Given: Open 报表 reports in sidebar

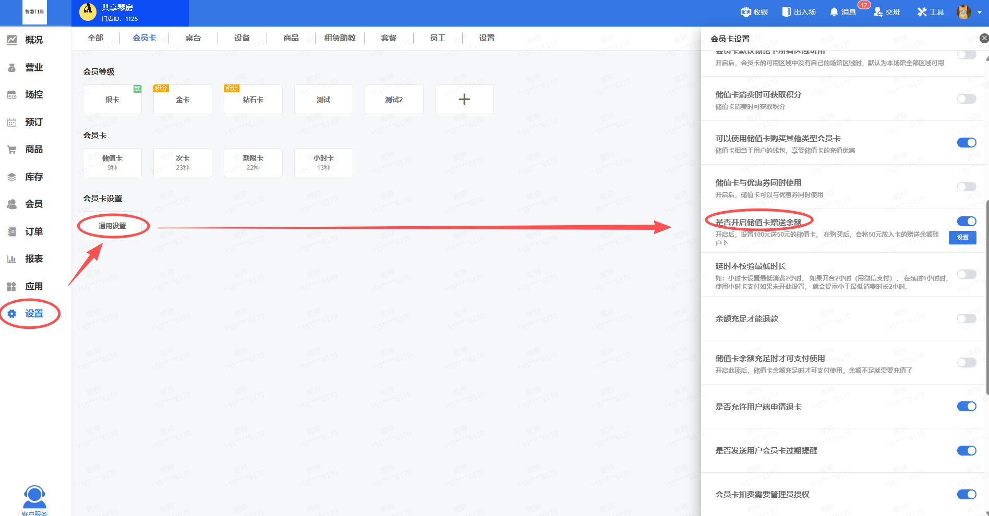Looking at the screenshot, I should click(34, 259).
